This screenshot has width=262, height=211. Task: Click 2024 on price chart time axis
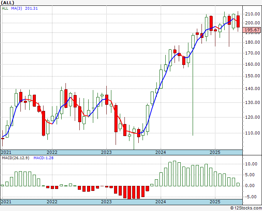click(161, 152)
